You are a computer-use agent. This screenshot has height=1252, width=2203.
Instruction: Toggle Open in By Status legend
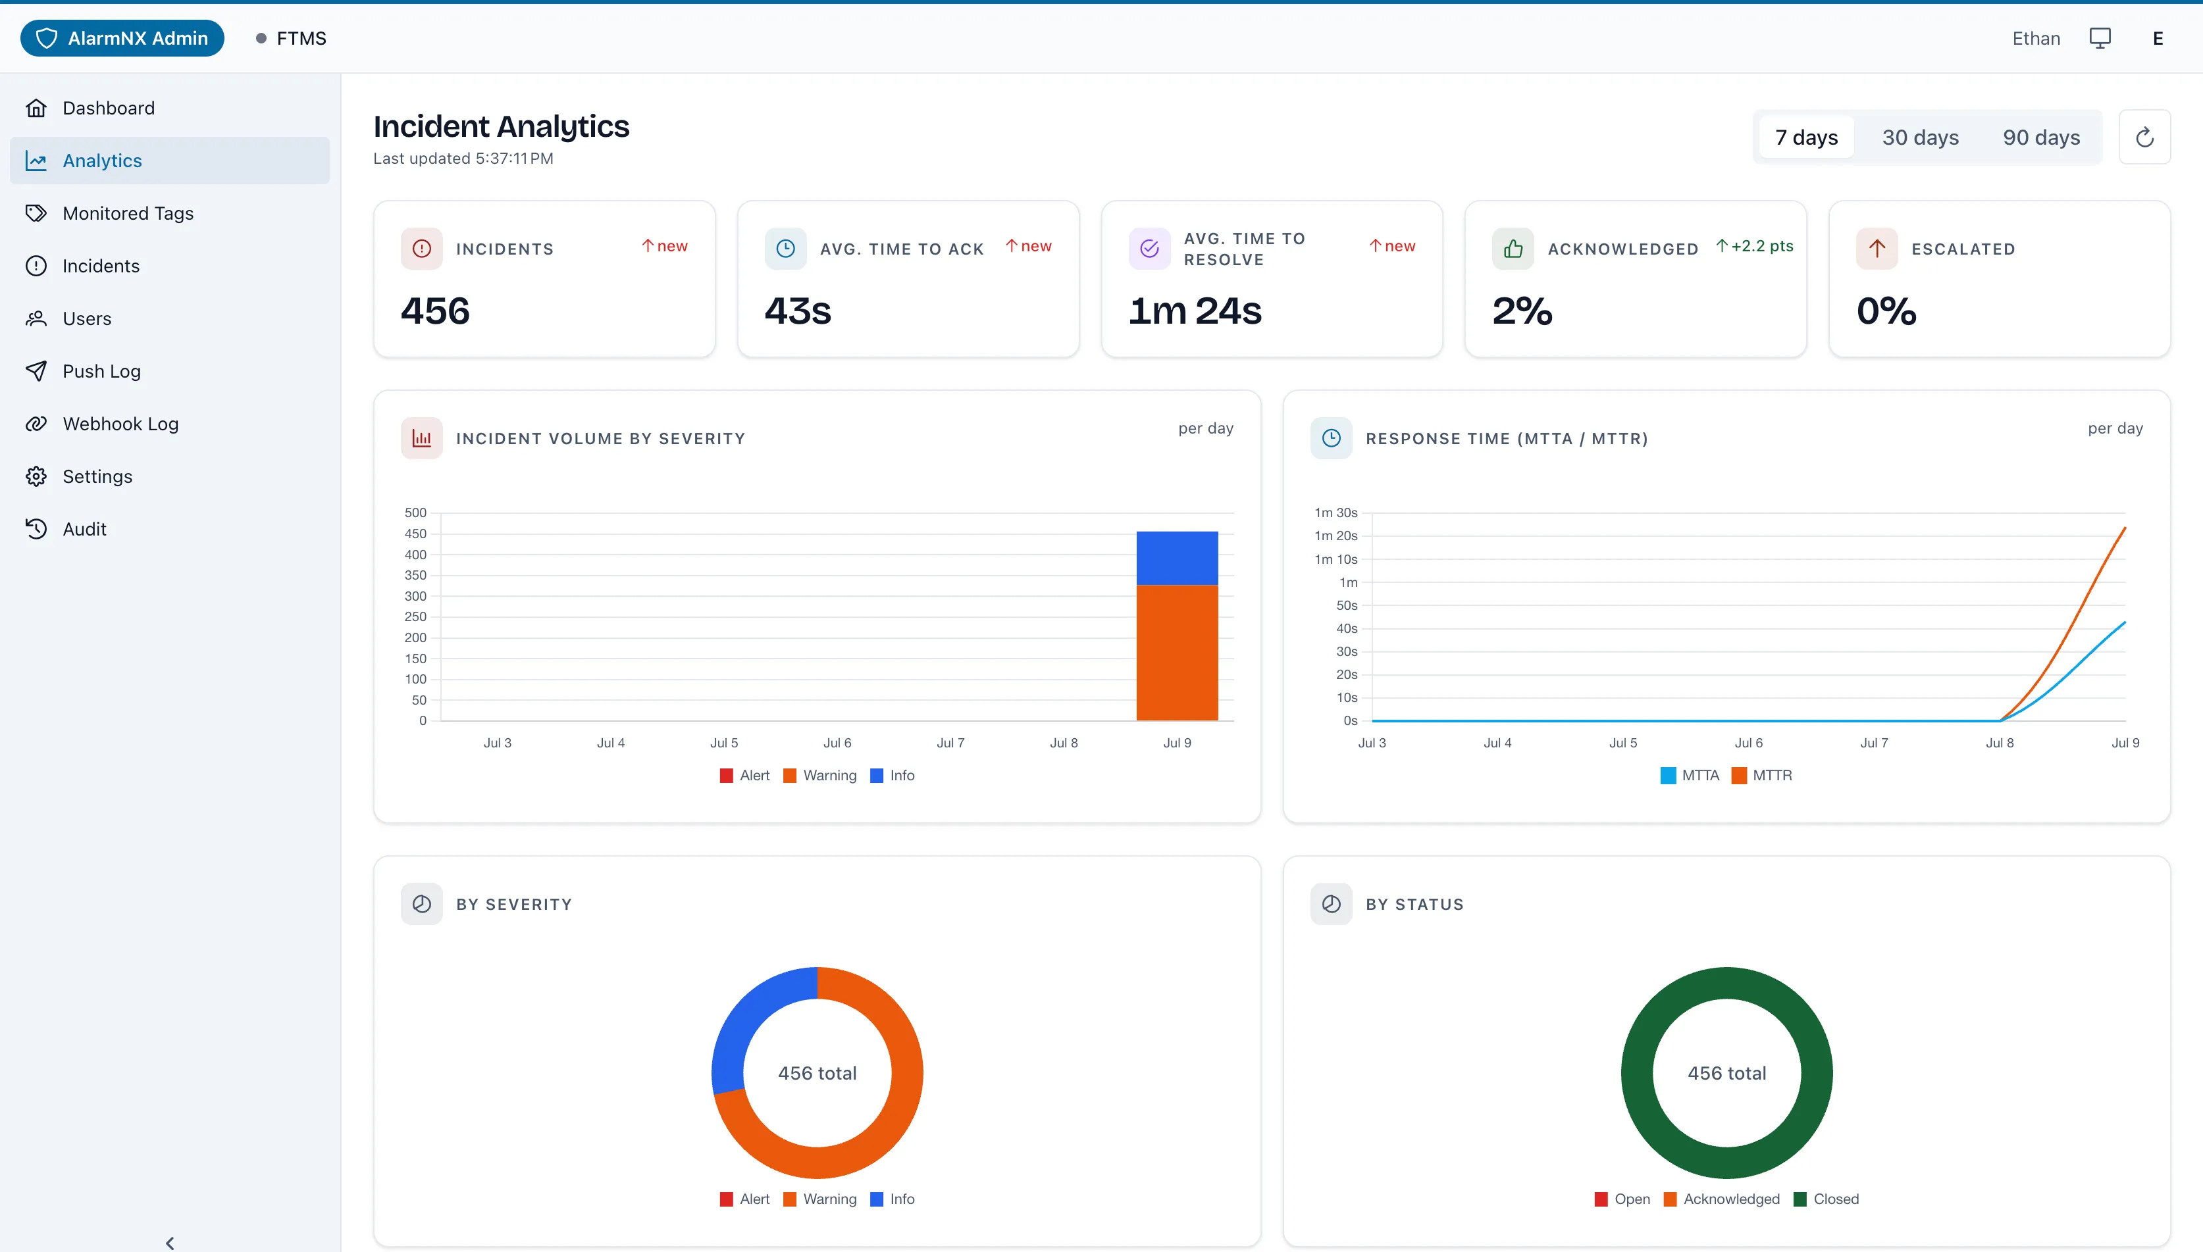point(1622,1199)
